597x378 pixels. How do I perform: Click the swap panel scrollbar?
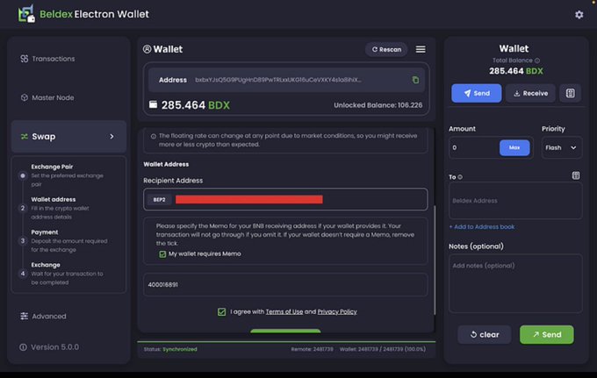[435, 260]
